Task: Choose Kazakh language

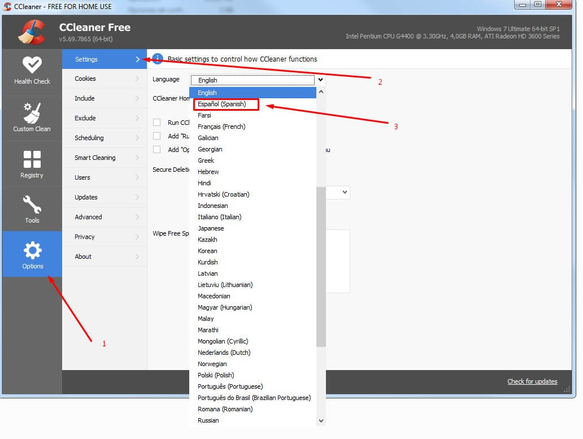Action: 253,240
